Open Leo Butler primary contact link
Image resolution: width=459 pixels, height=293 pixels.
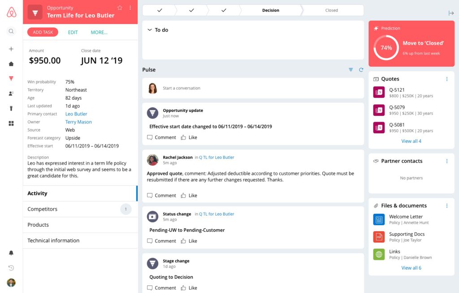click(x=76, y=114)
